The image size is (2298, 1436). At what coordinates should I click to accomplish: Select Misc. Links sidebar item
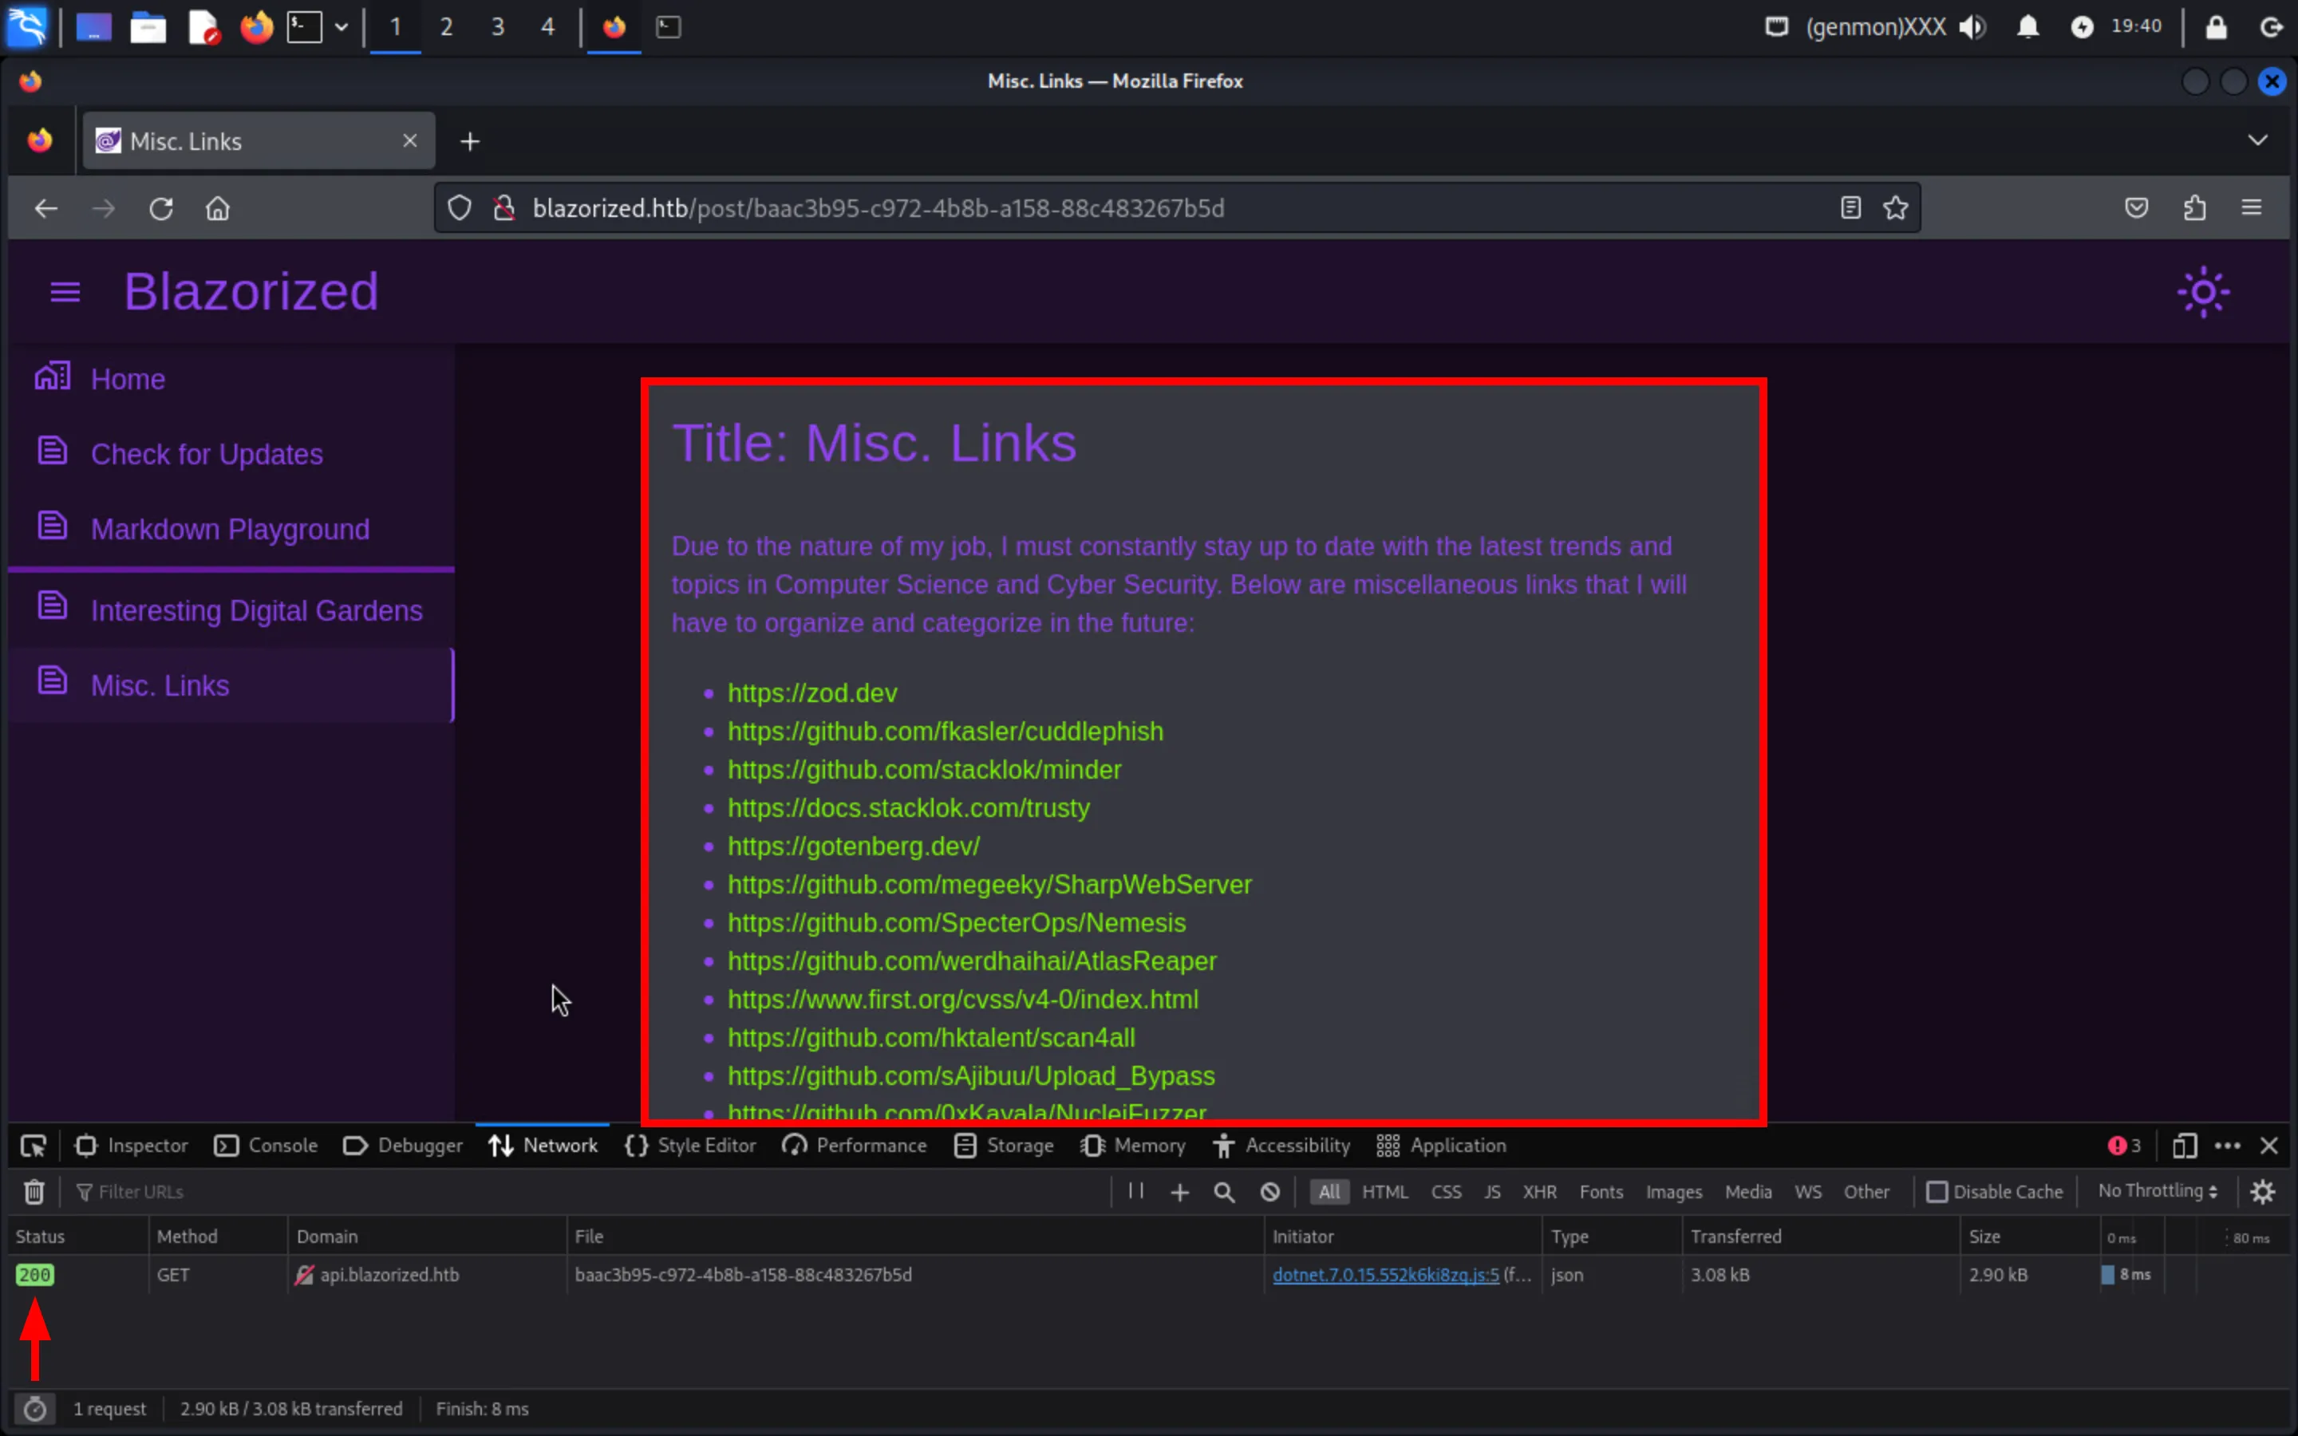tap(231, 684)
